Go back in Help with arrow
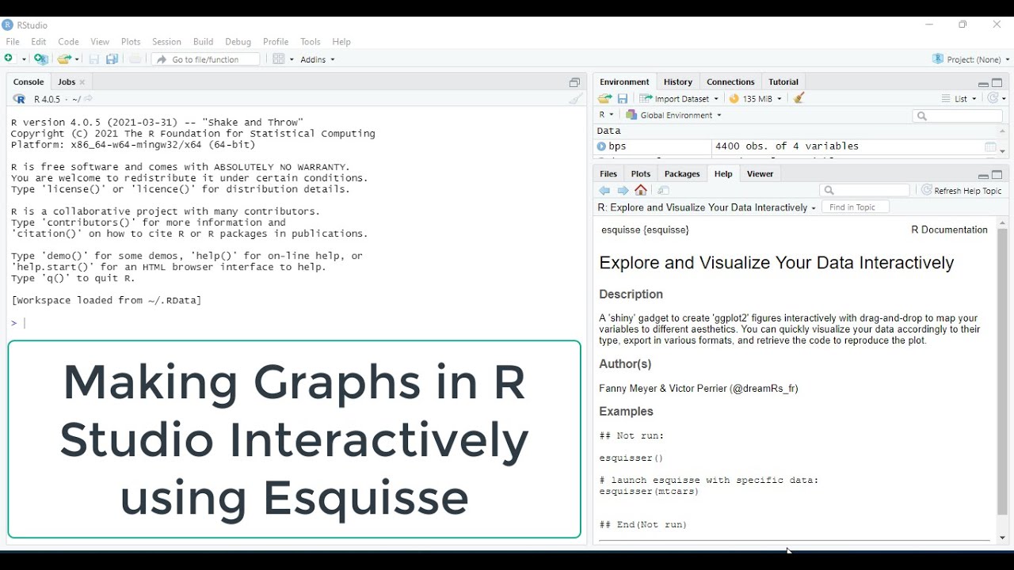 (605, 191)
